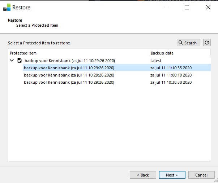Click the document icon beside the Kennisbank item
This screenshot has width=218, height=183.
pyautogui.click(x=20, y=60)
